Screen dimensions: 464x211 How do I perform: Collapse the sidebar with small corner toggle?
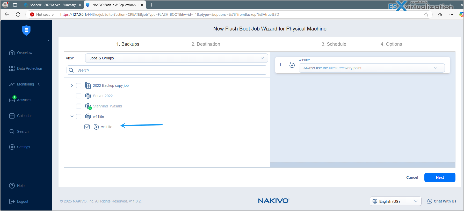click(x=49, y=41)
